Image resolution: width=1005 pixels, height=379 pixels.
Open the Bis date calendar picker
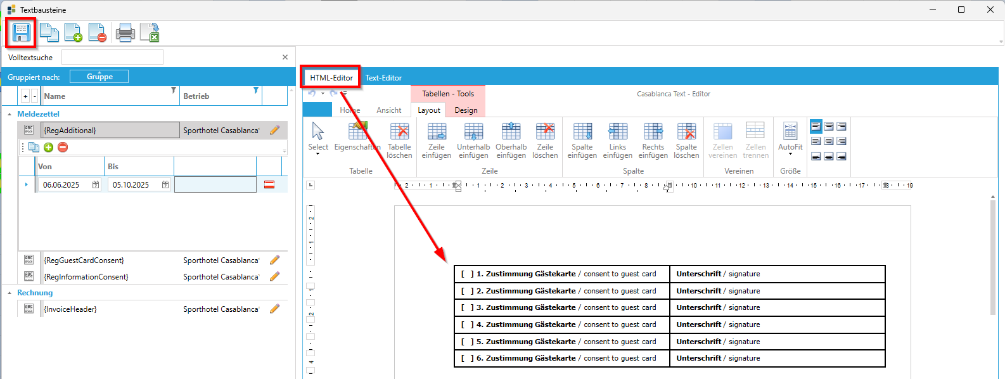(x=165, y=184)
